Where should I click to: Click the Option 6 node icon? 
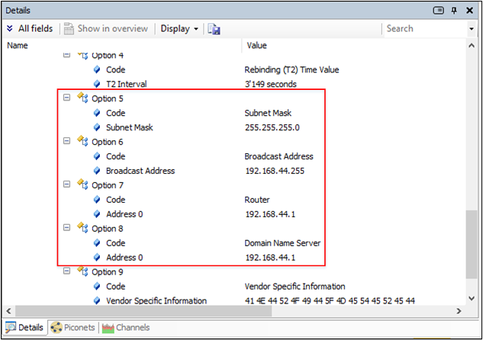pyautogui.click(x=82, y=141)
